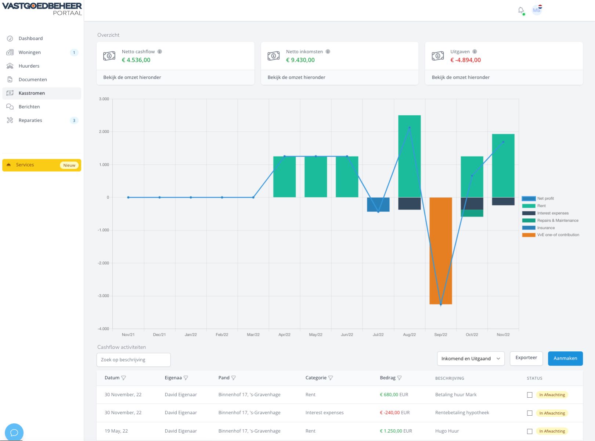Open the Pand column filter
The width and height of the screenshot is (595, 441).
point(234,378)
